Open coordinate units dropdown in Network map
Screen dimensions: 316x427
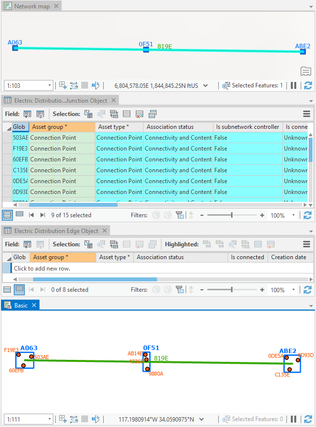point(205,85)
